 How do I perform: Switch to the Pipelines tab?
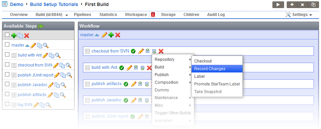tap(82, 15)
